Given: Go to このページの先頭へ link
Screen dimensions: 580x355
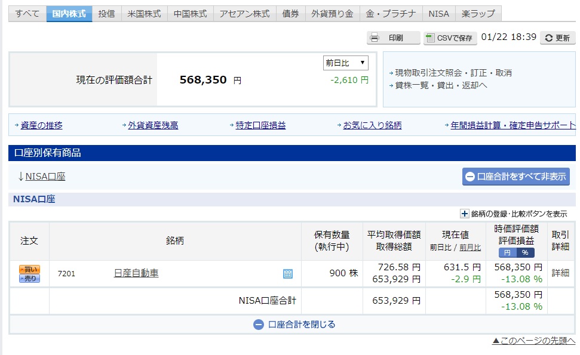Looking at the screenshot, I should (534, 341).
